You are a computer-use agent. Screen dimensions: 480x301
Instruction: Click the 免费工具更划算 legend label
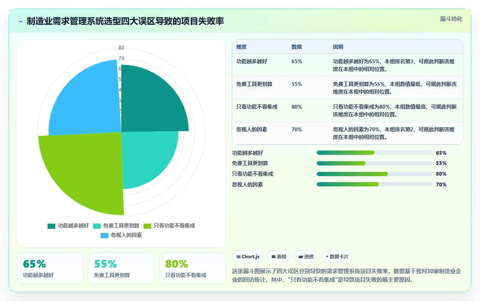[121, 226]
